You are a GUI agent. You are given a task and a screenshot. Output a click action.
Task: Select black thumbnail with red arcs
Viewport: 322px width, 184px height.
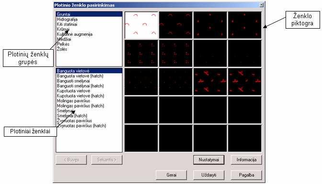[176, 25]
